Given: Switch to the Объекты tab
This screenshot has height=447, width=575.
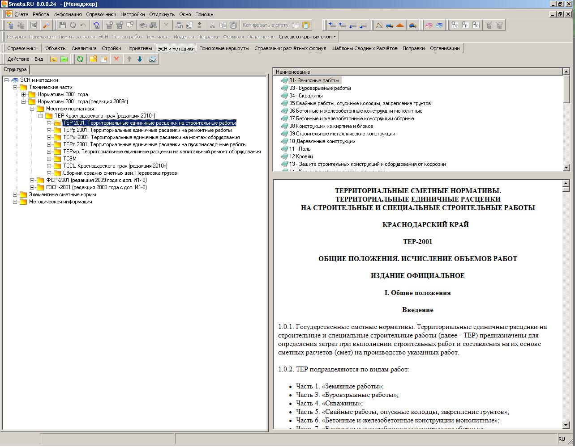Looking at the screenshot, I should coord(56,48).
